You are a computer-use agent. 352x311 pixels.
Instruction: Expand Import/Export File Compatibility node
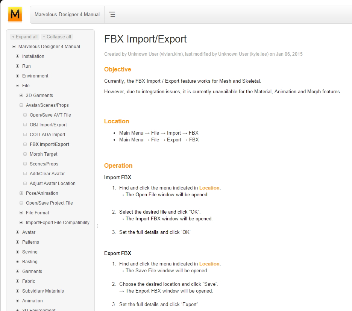[x=21, y=223]
